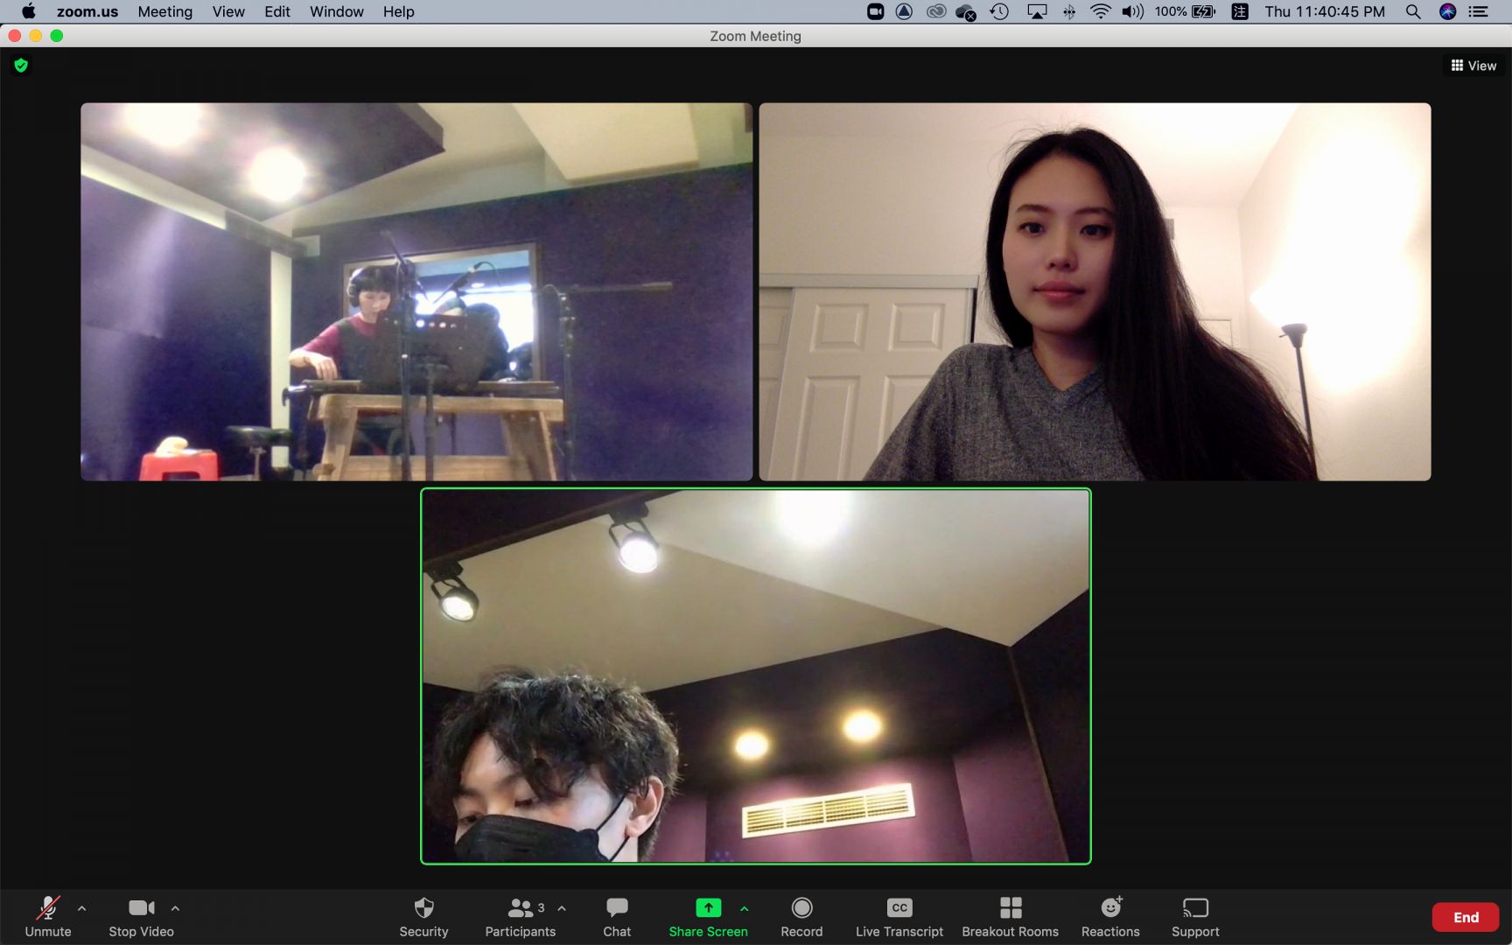
Task: Stop Video camera toggle
Action: (x=141, y=916)
